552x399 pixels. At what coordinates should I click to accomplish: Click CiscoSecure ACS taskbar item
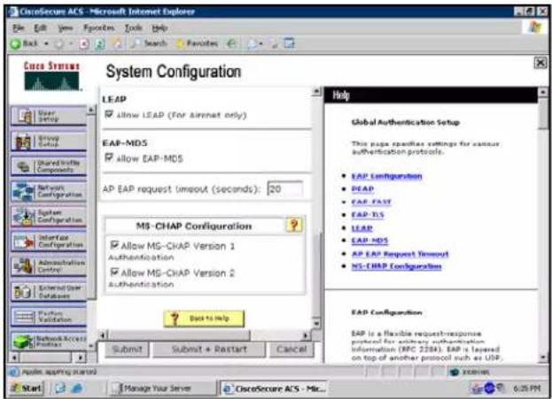(x=274, y=388)
